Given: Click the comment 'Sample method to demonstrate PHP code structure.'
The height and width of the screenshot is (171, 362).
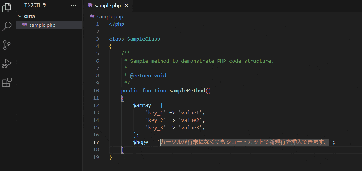Looking at the screenshot, I should (x=202, y=61).
